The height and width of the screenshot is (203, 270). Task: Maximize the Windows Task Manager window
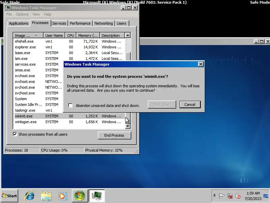point(129,7)
